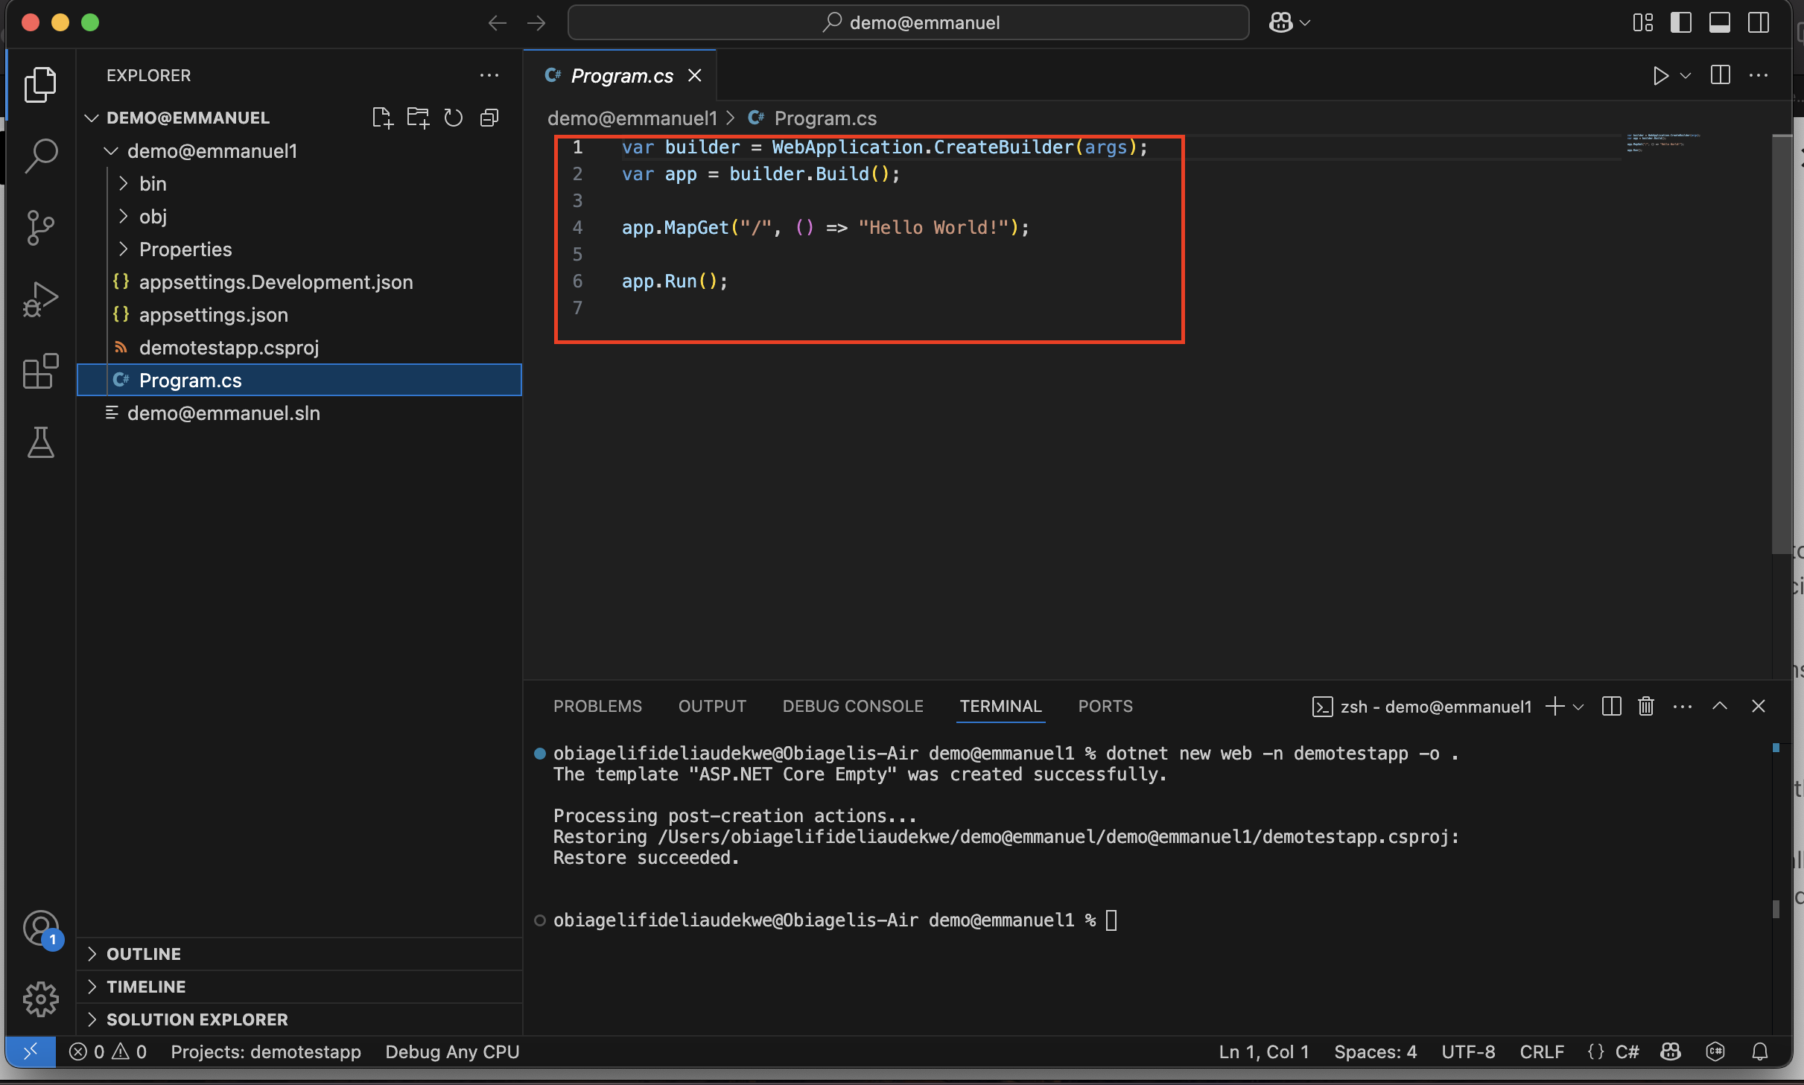
Task: Switch to DEBUG CONSOLE tab
Action: coord(853,706)
